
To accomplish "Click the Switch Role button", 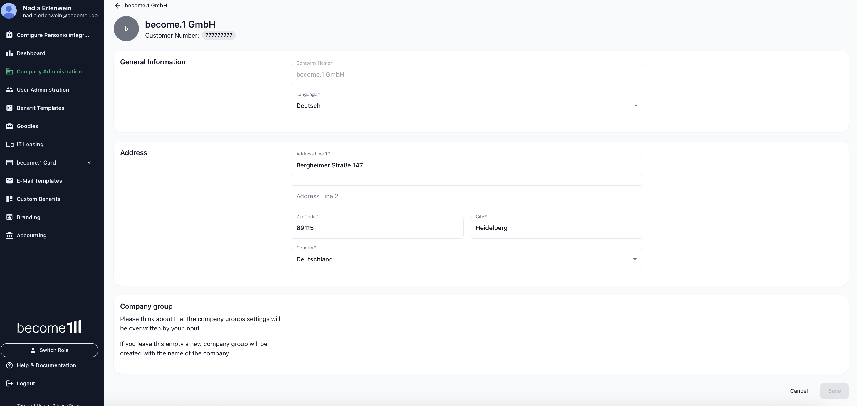I will pos(49,350).
